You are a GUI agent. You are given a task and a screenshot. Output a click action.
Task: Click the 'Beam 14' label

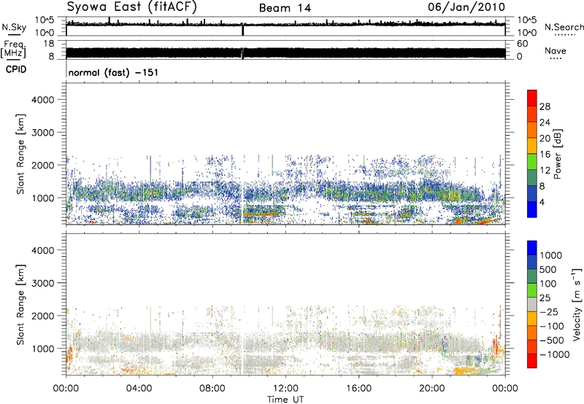[x=285, y=8]
